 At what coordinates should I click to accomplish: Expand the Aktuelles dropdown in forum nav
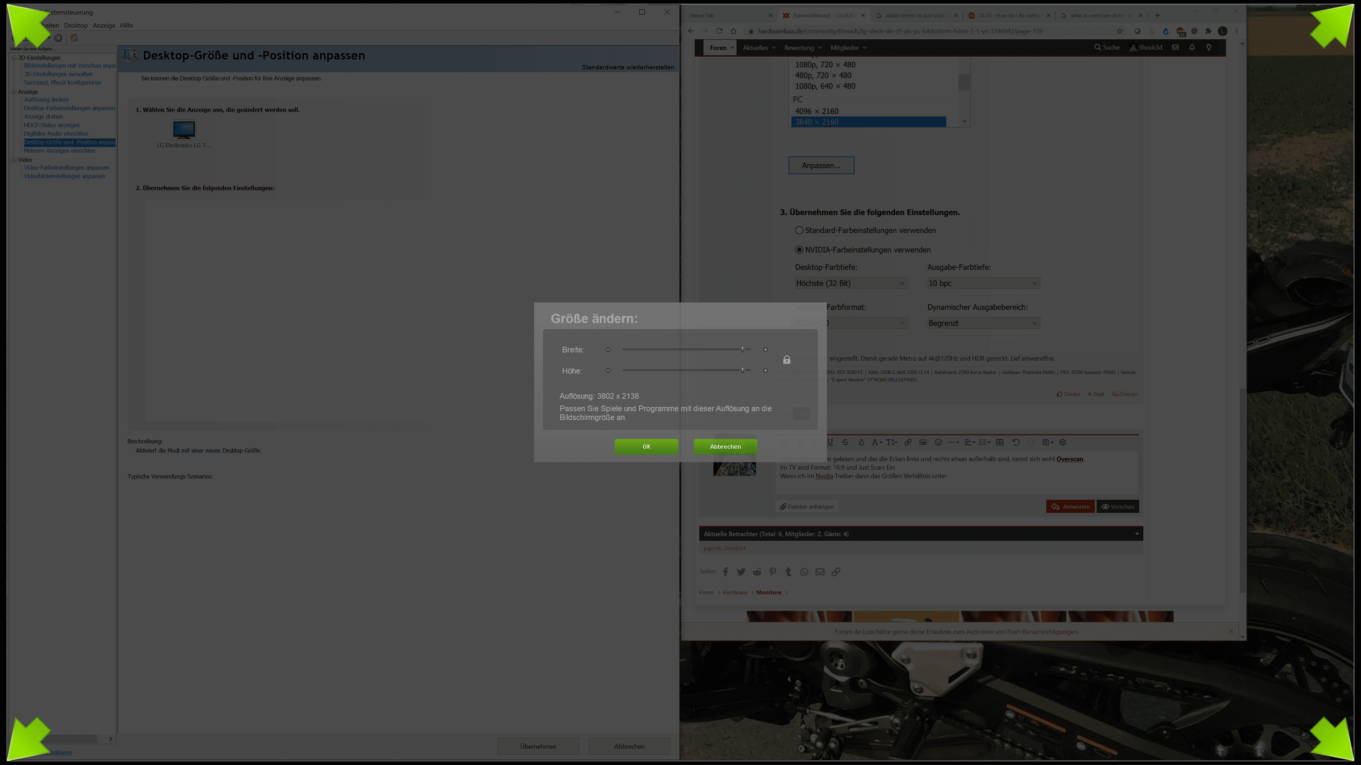pyautogui.click(x=773, y=47)
